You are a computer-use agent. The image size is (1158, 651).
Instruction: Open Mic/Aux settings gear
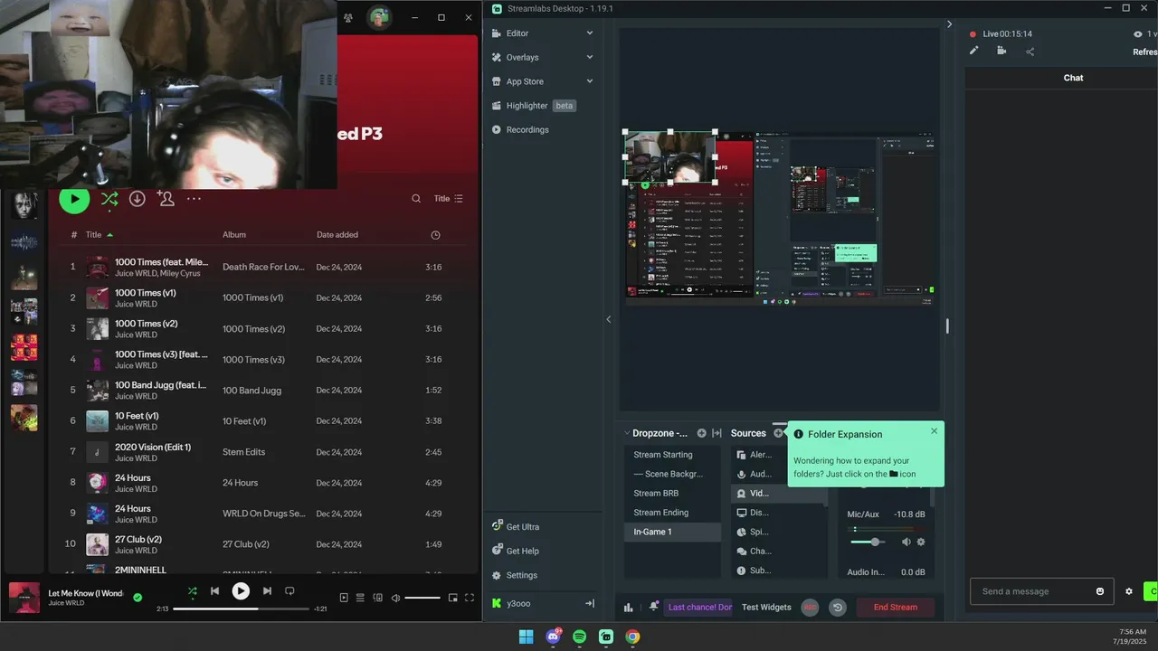(921, 542)
